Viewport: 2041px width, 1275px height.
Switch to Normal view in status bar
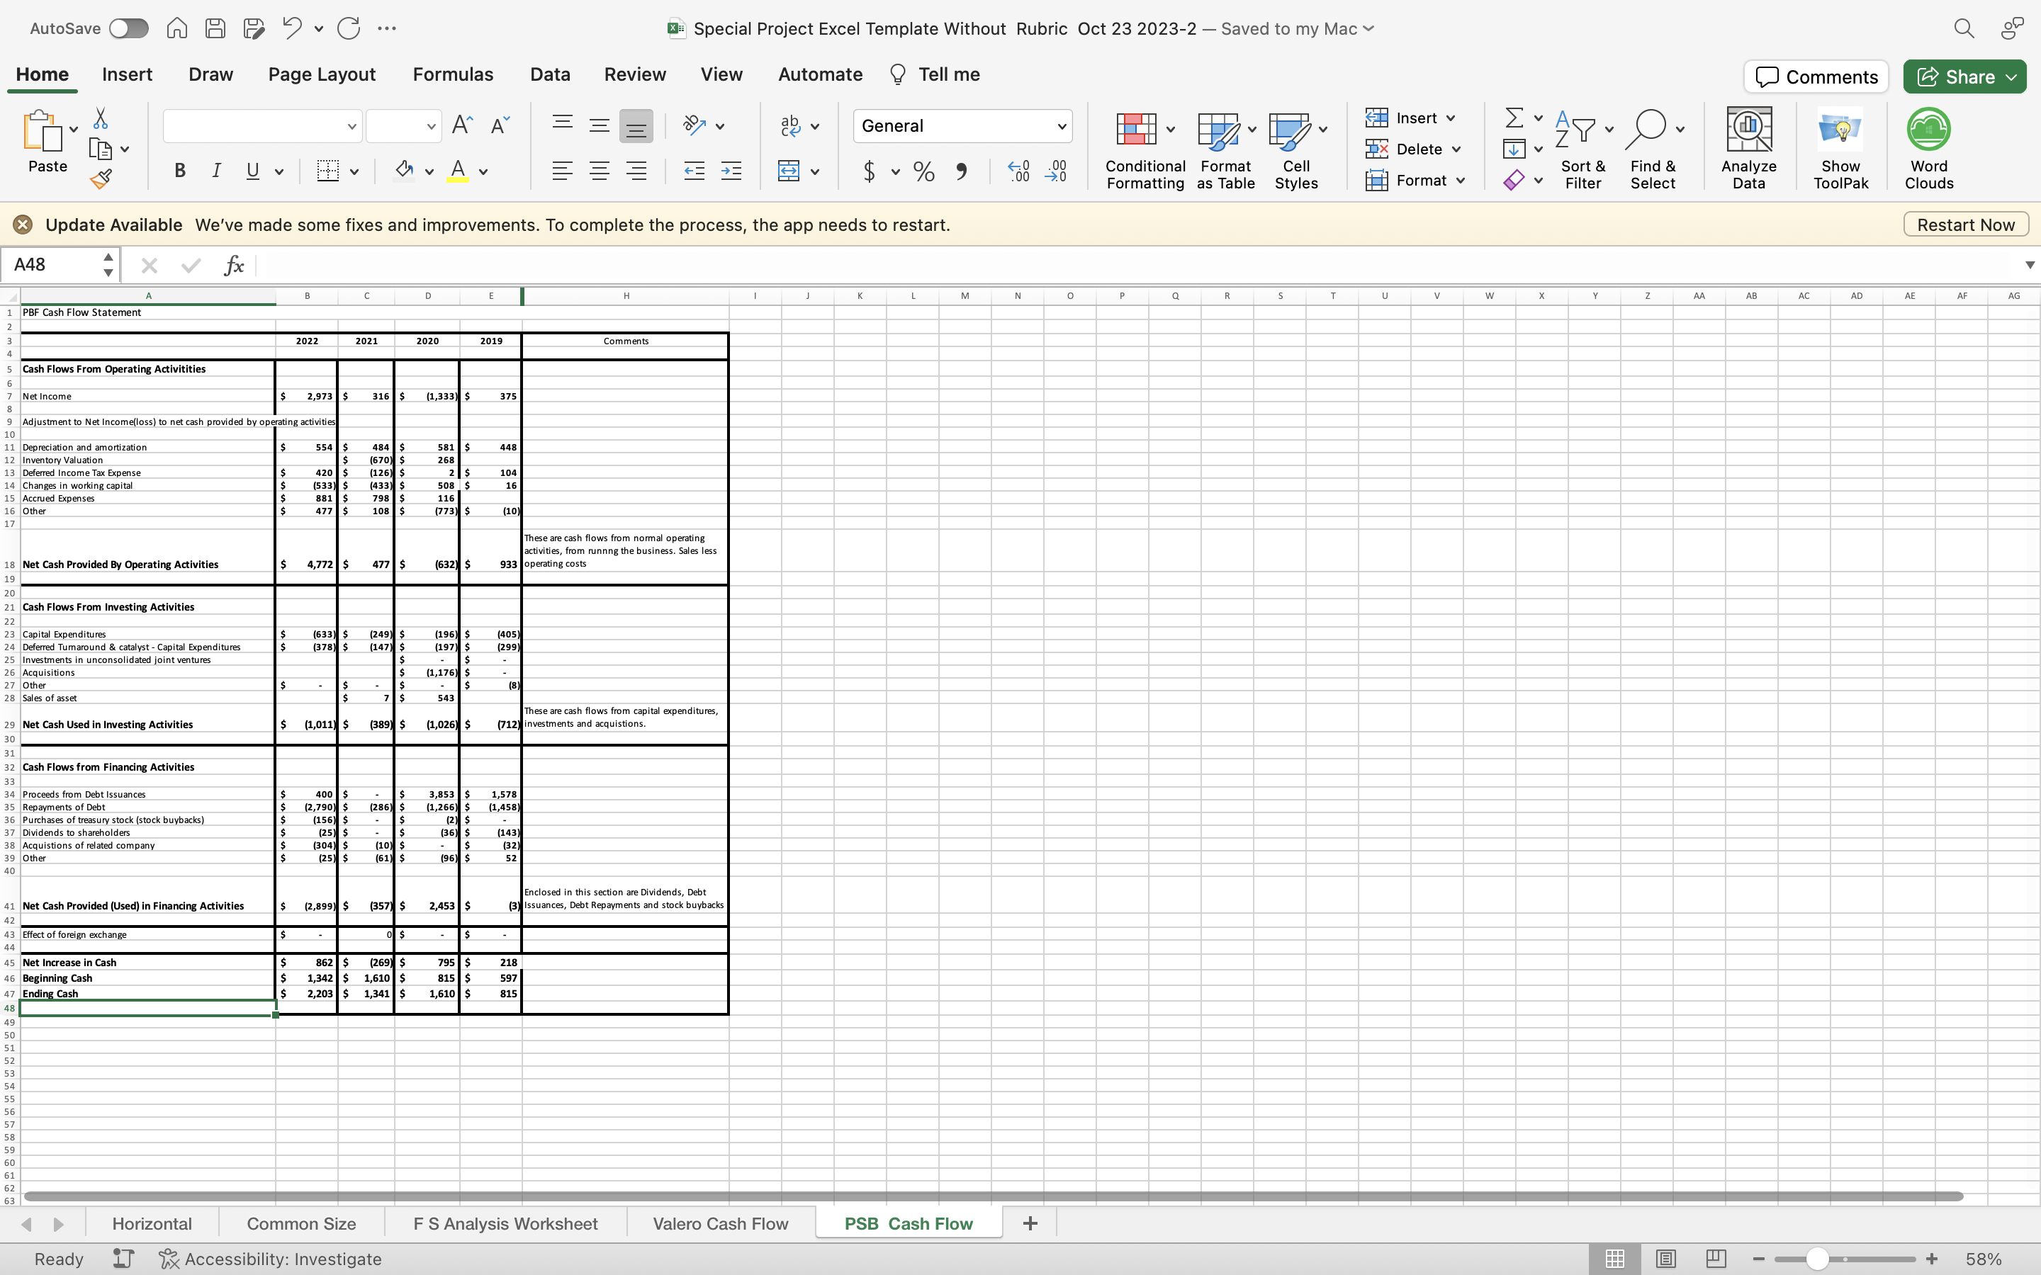click(x=1614, y=1259)
